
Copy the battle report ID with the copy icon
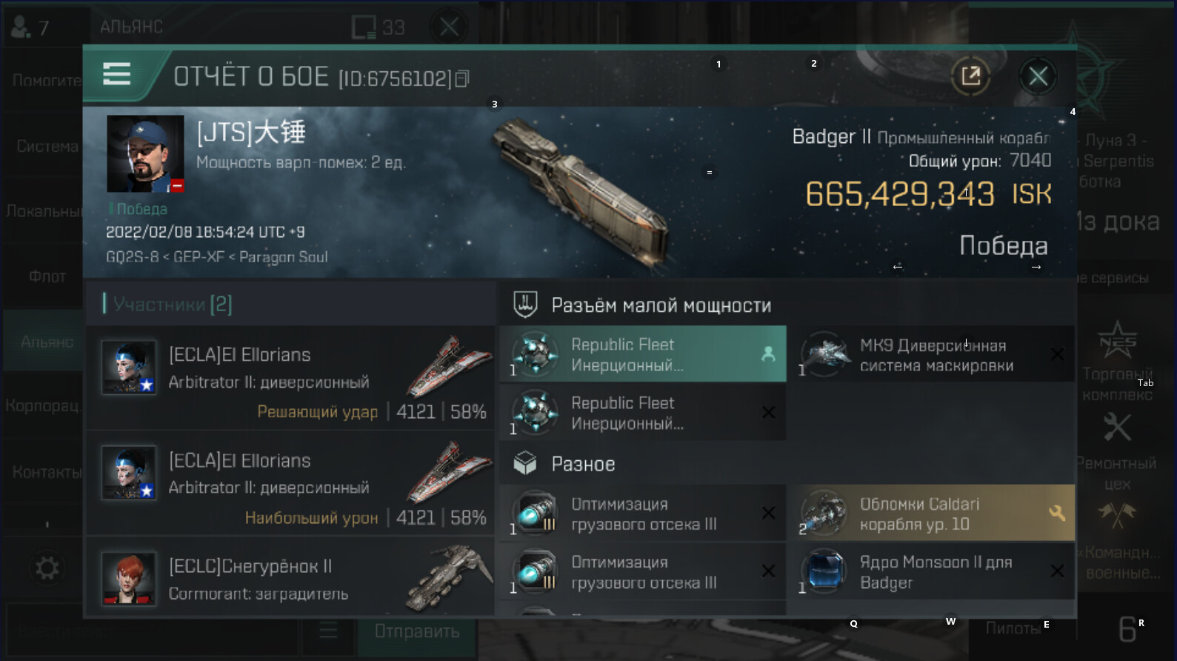coord(462,79)
